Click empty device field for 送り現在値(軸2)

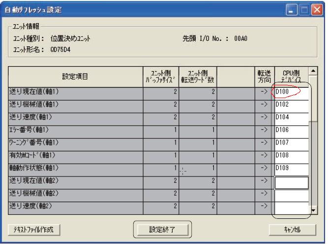[x=291, y=182]
